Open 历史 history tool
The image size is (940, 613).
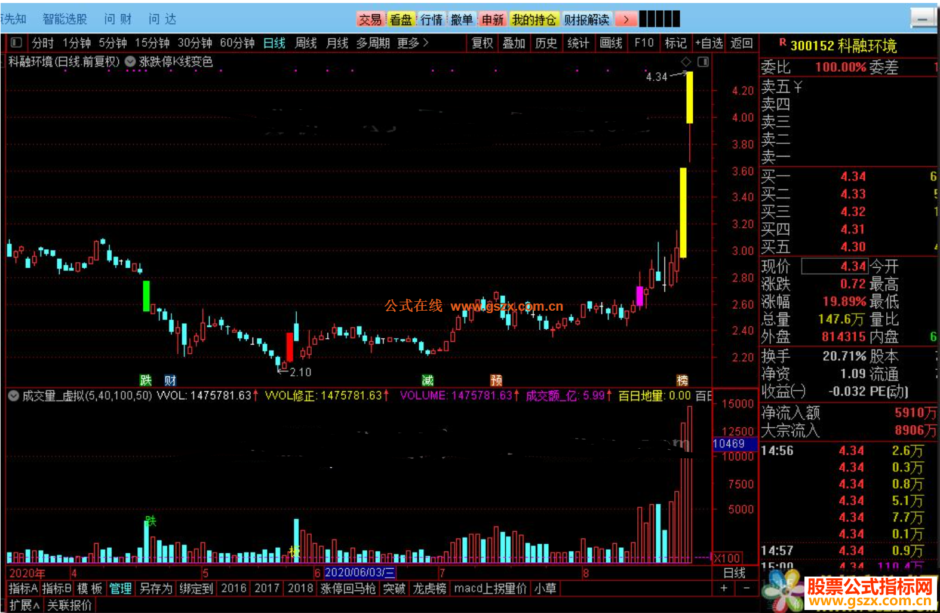tap(546, 43)
